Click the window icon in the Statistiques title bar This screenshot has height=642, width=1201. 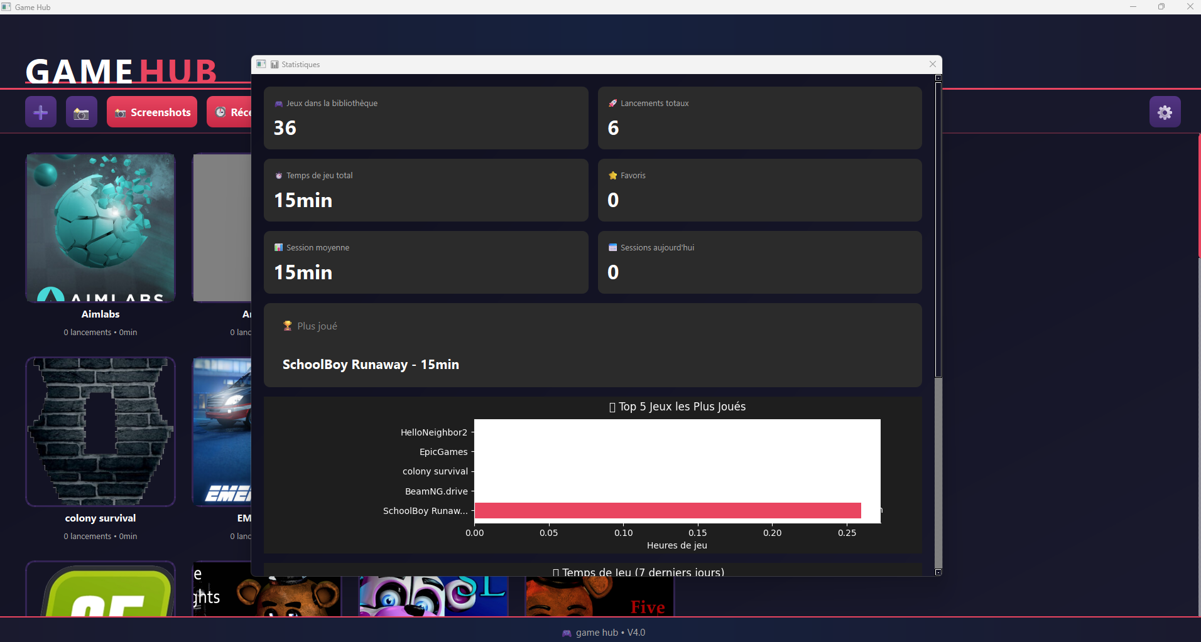pyautogui.click(x=261, y=64)
